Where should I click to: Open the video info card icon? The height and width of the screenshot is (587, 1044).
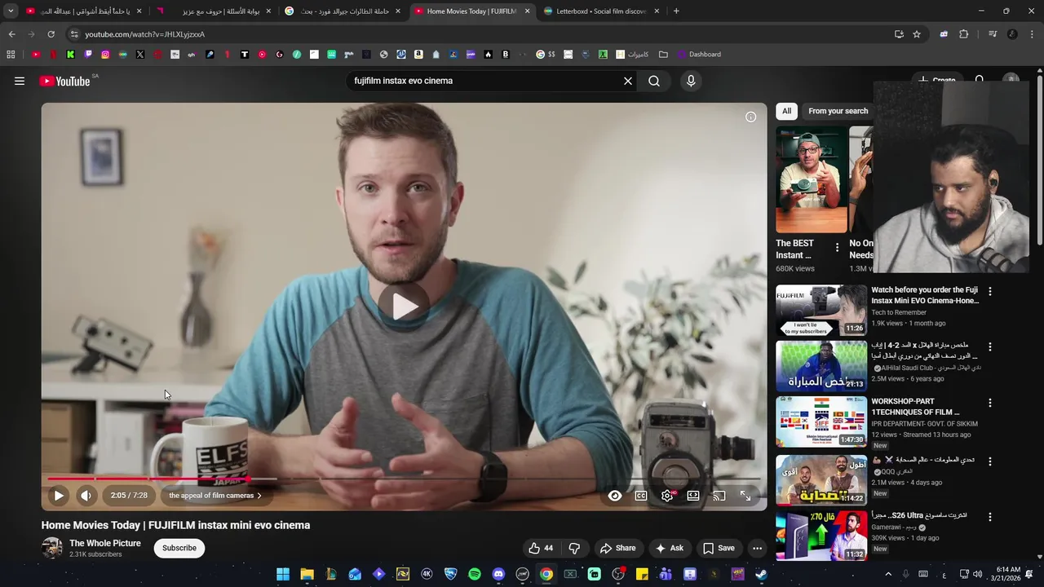(750, 117)
